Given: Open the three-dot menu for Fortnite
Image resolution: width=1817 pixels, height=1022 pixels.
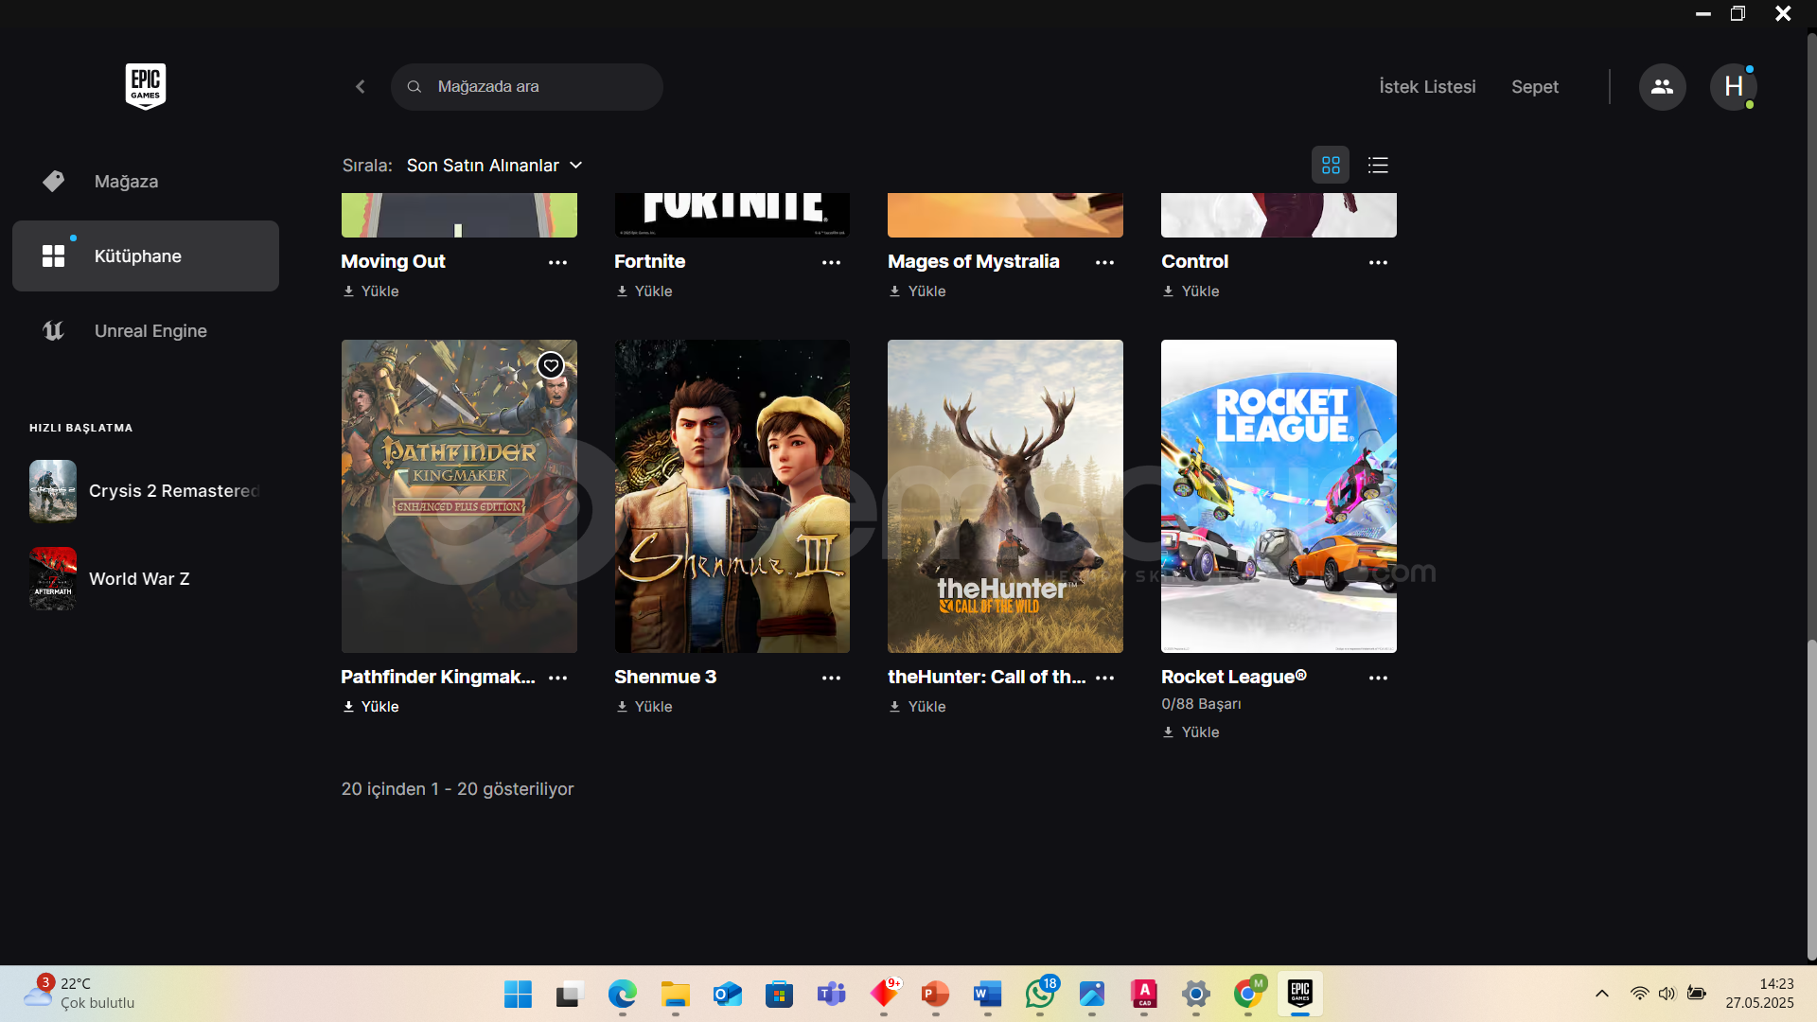Looking at the screenshot, I should [831, 263].
